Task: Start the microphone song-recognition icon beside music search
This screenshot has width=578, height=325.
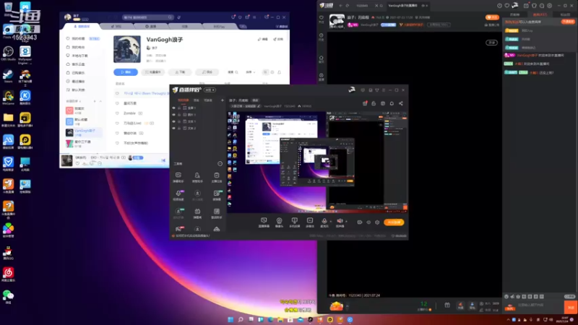Action: pyautogui.click(x=178, y=17)
